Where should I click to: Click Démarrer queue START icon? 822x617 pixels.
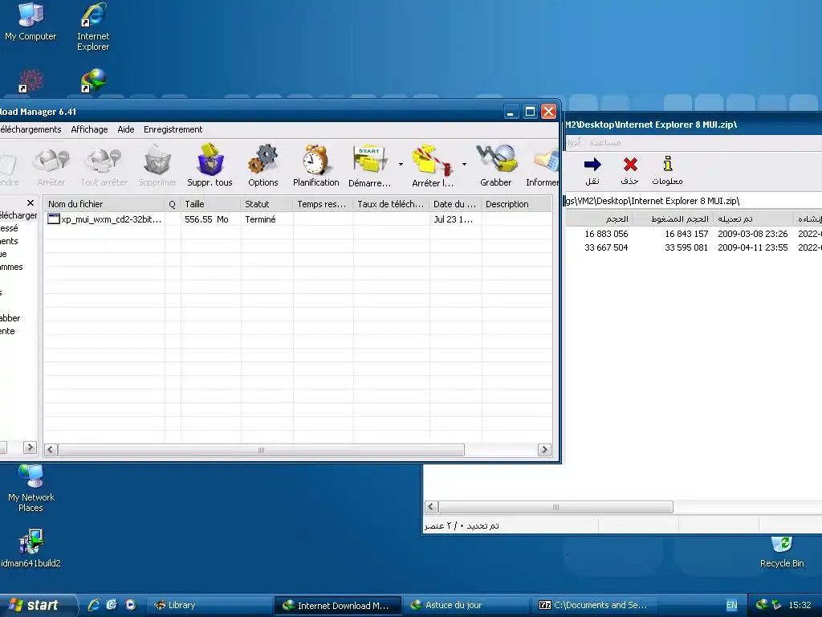click(x=369, y=167)
